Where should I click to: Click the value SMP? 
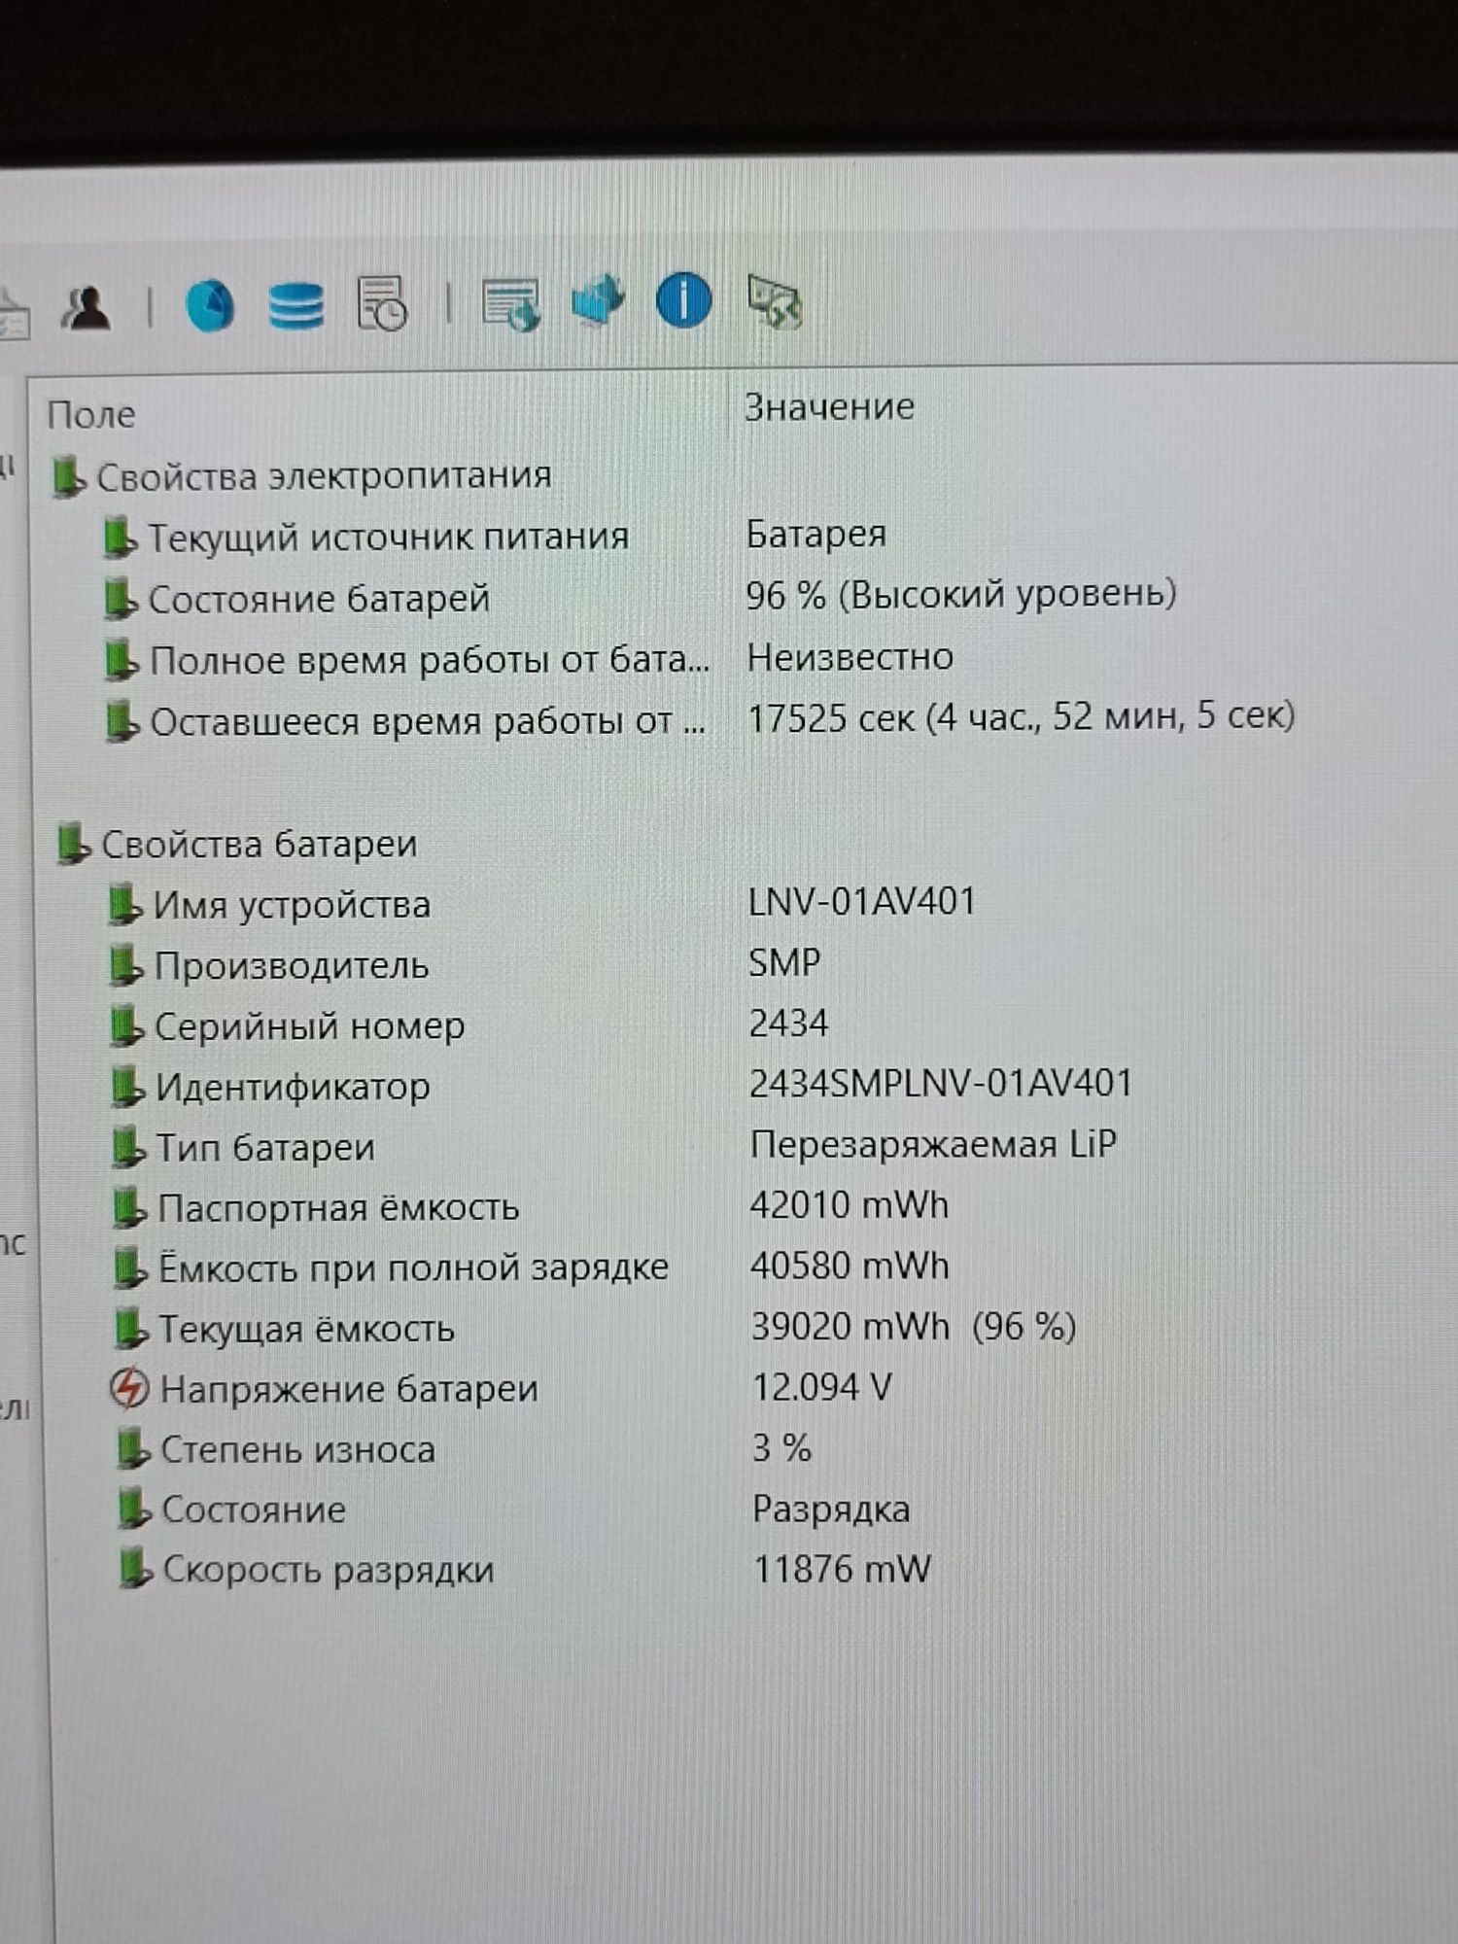(x=784, y=962)
